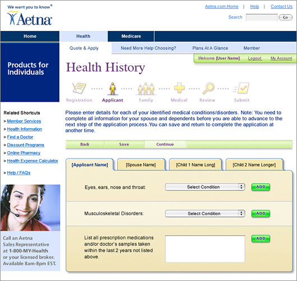
Task: Focus the prescription medications text area
Action: (205, 249)
